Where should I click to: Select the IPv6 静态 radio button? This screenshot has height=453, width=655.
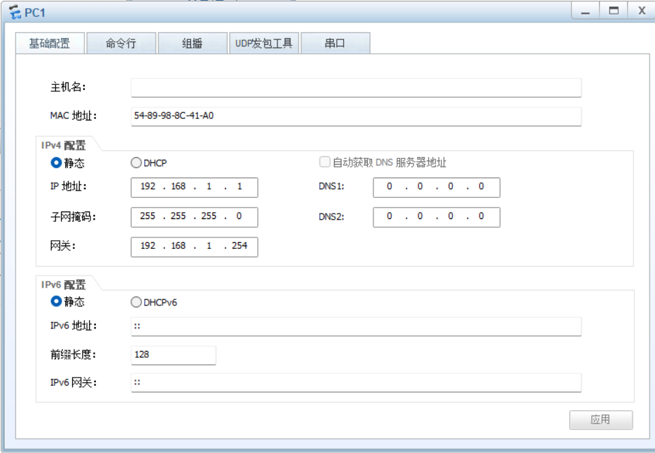(x=56, y=301)
